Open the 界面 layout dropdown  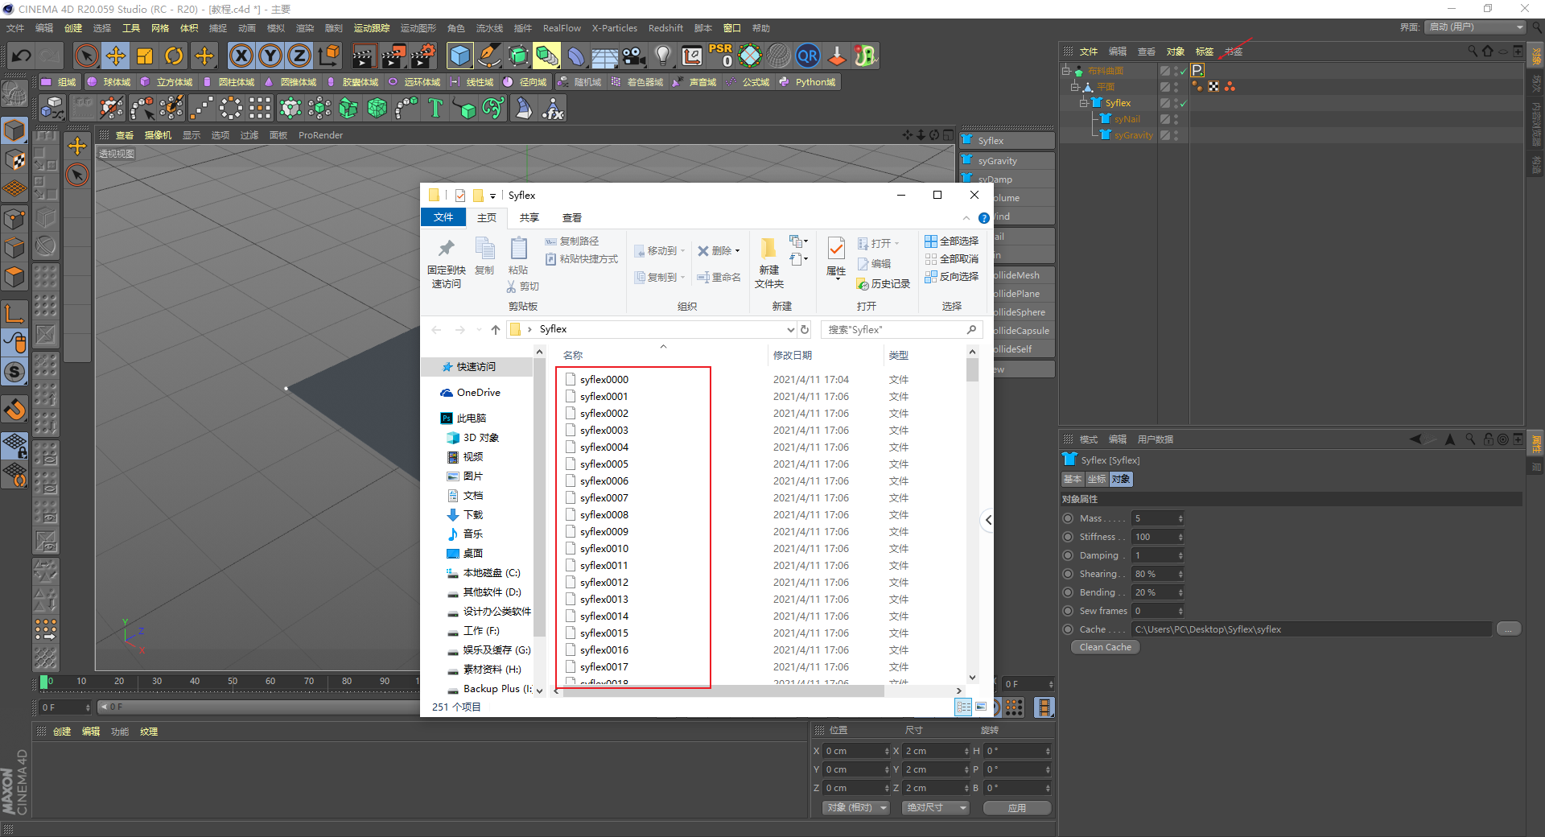click(x=1476, y=27)
